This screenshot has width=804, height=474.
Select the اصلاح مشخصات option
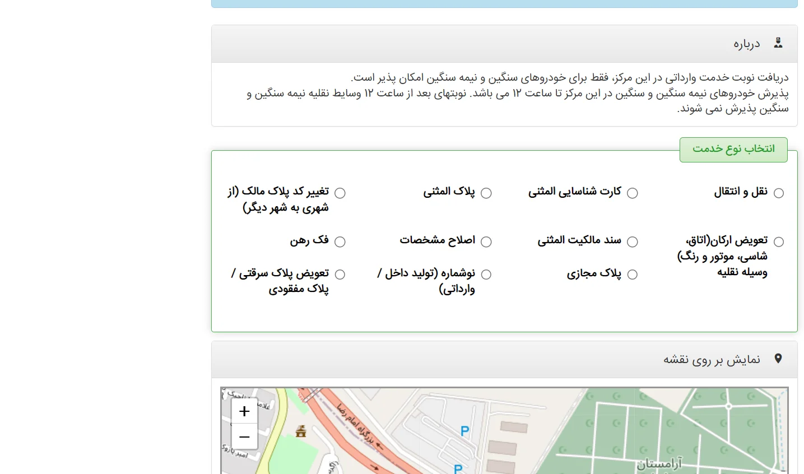(x=487, y=241)
